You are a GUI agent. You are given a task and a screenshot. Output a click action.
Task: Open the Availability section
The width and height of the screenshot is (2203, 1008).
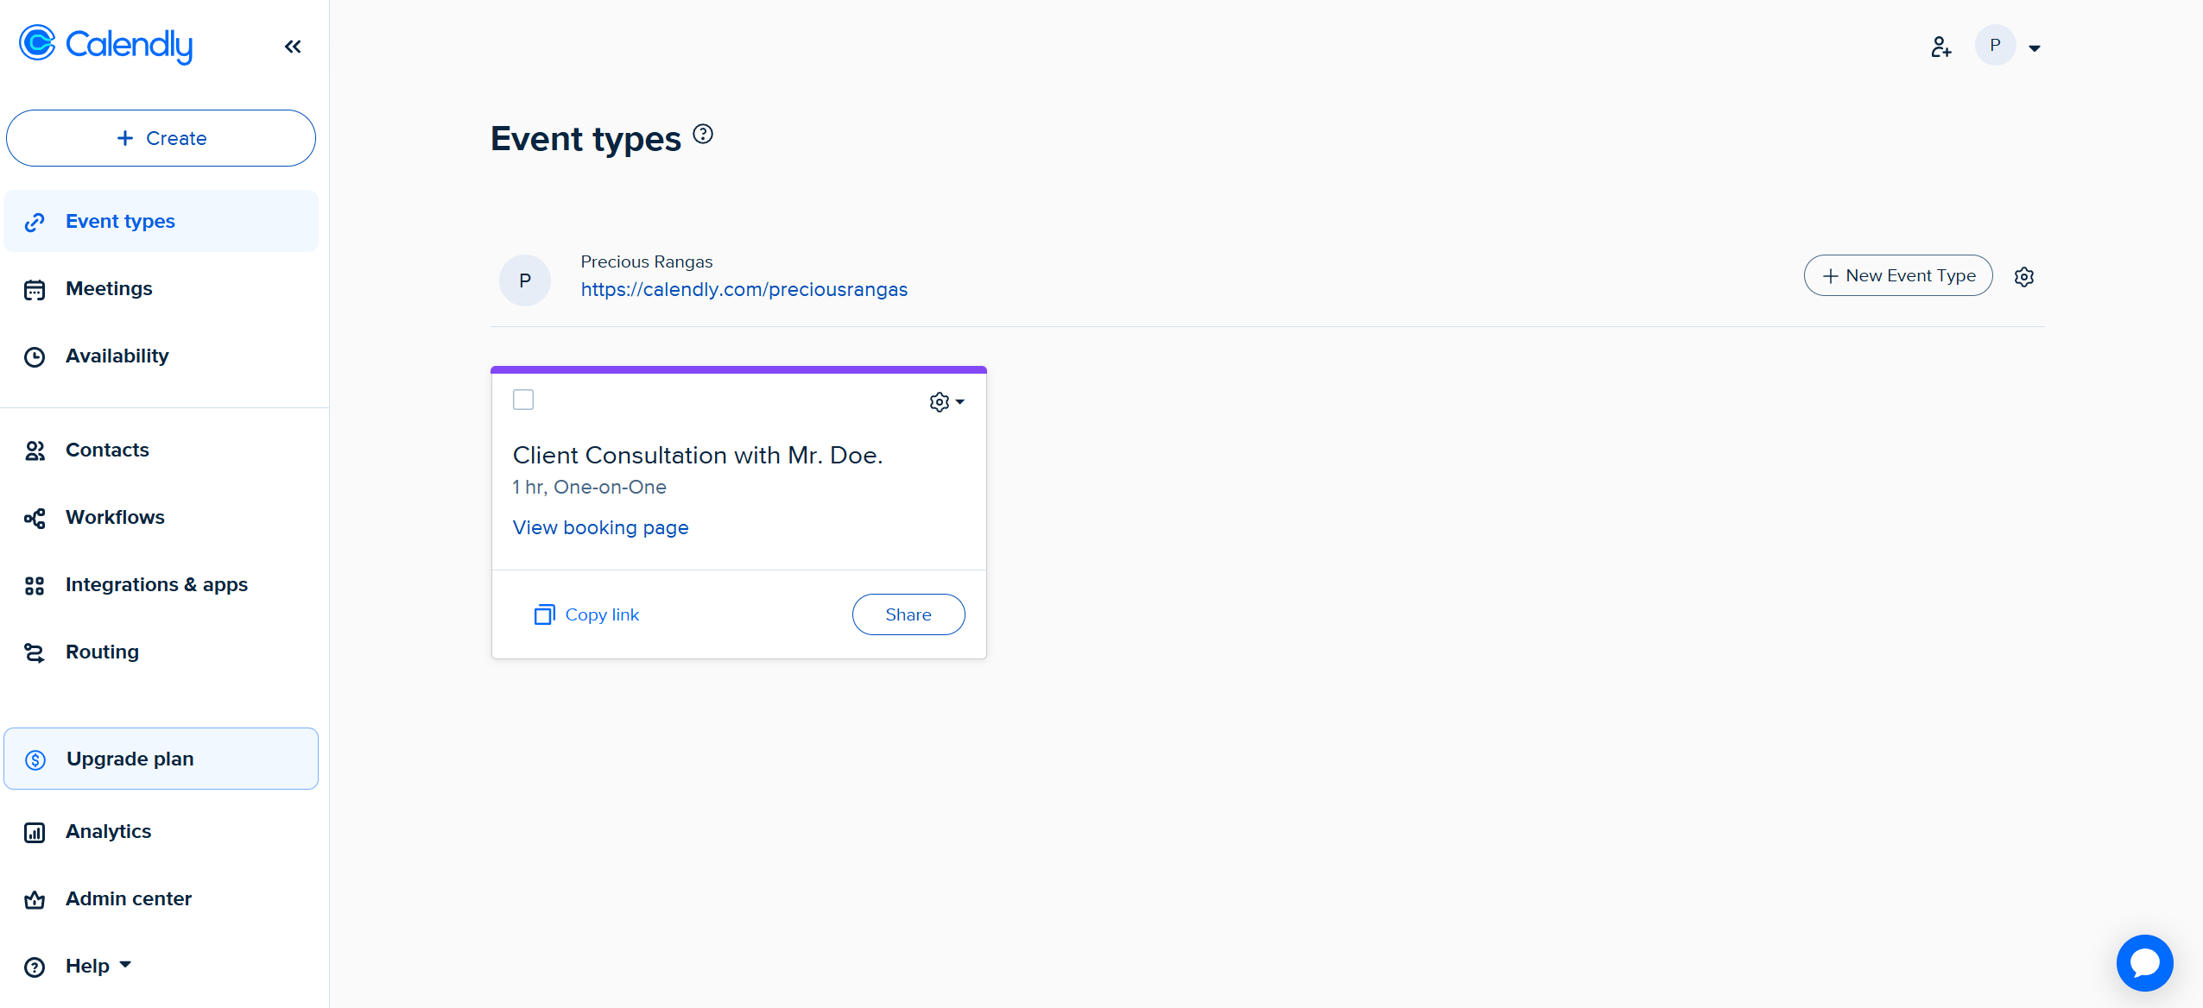pyautogui.click(x=117, y=356)
